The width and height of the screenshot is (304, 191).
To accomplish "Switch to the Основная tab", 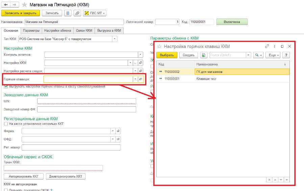I will tap(11, 31).
